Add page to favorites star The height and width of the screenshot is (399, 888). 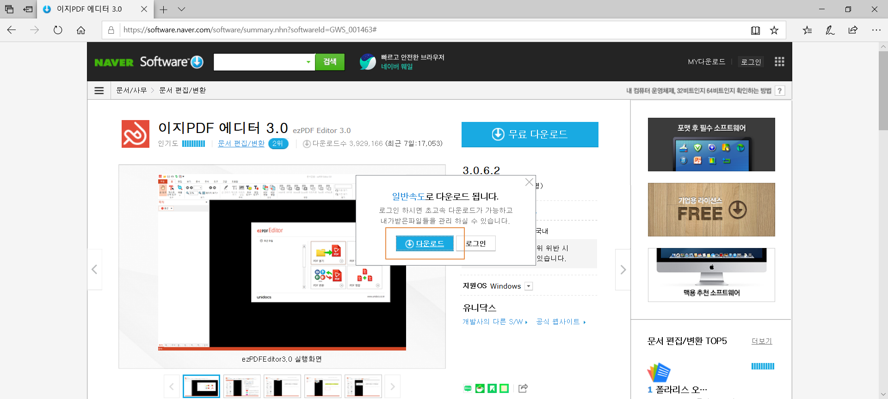point(774,30)
